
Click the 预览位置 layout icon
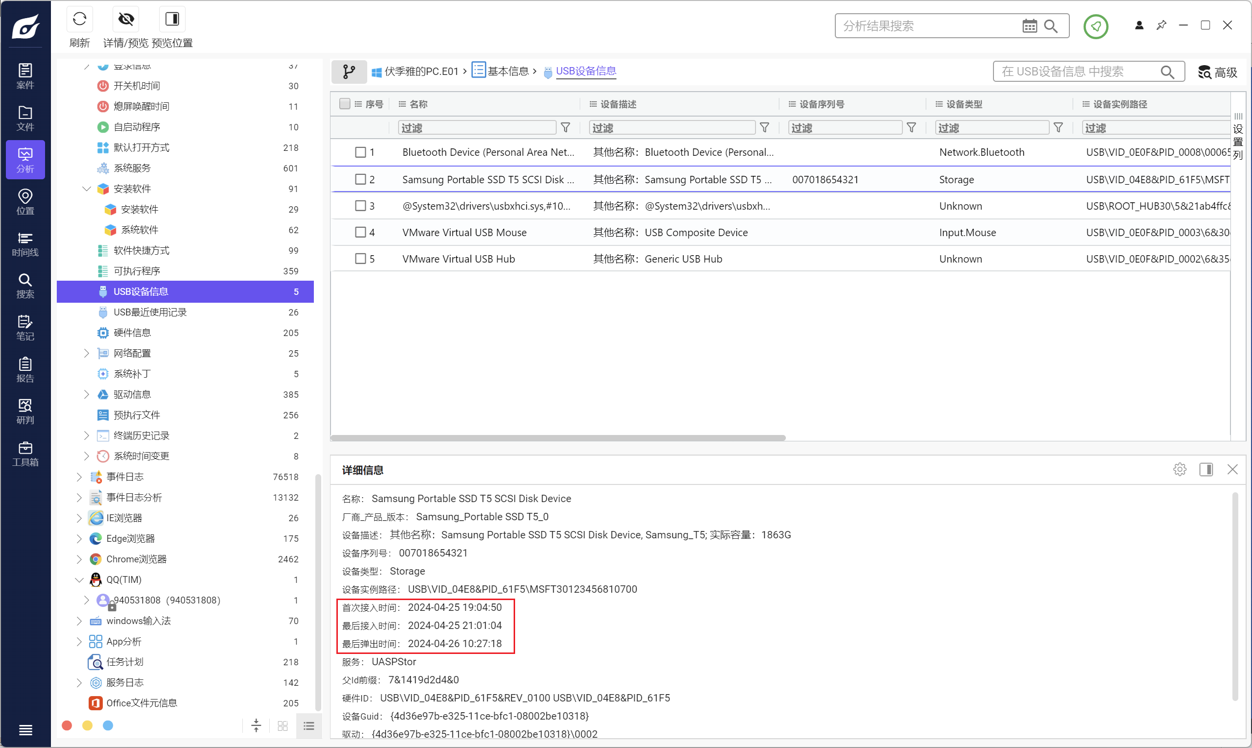(x=172, y=19)
